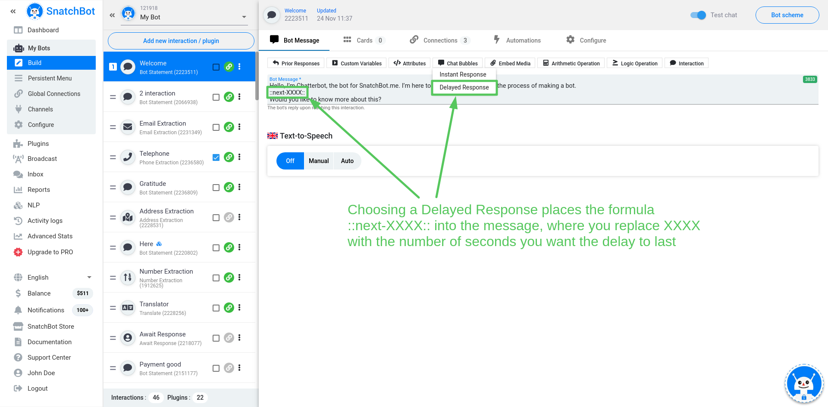
Task: Check the Gratitude interaction checkbox
Action: (216, 188)
